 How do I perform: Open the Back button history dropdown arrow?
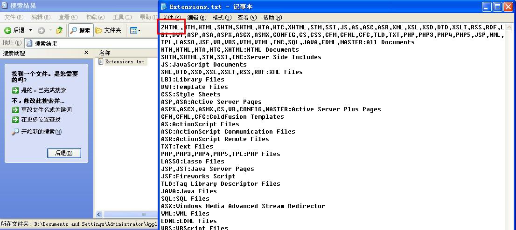point(31,30)
